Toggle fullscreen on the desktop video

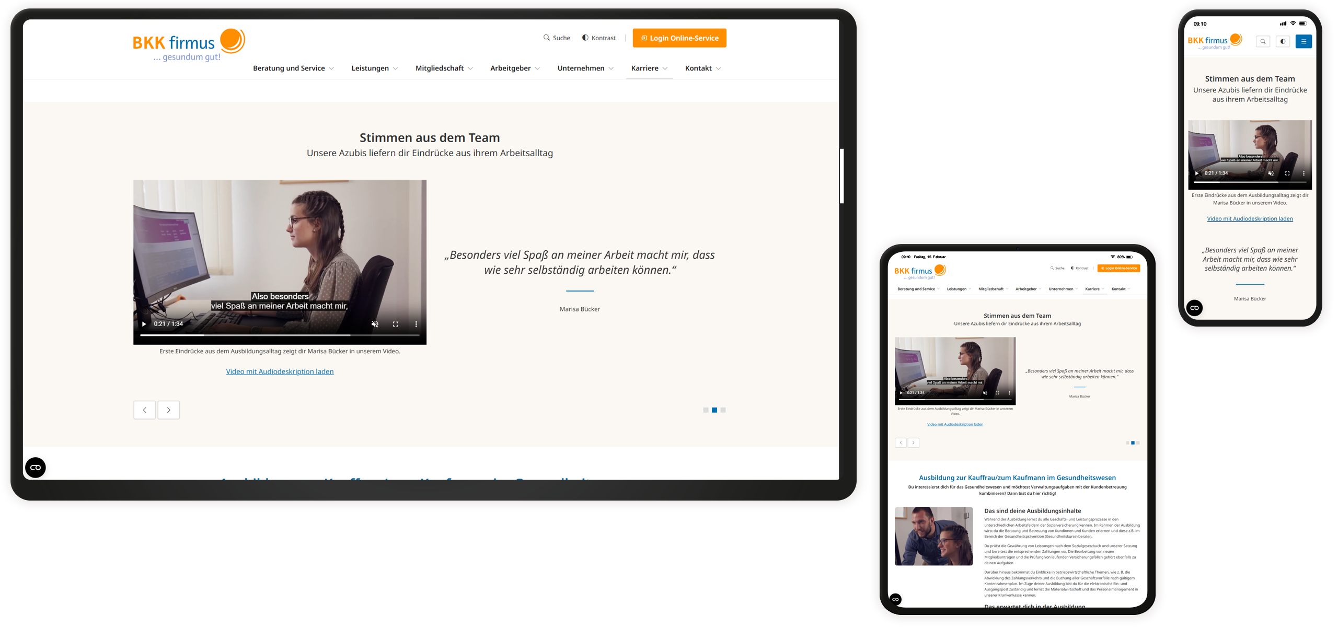pyautogui.click(x=396, y=324)
